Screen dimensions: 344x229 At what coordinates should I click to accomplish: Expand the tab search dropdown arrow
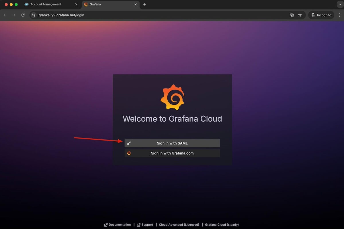coord(340,4)
